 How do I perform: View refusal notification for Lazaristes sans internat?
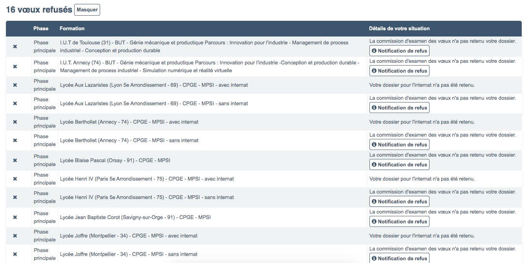(399, 108)
